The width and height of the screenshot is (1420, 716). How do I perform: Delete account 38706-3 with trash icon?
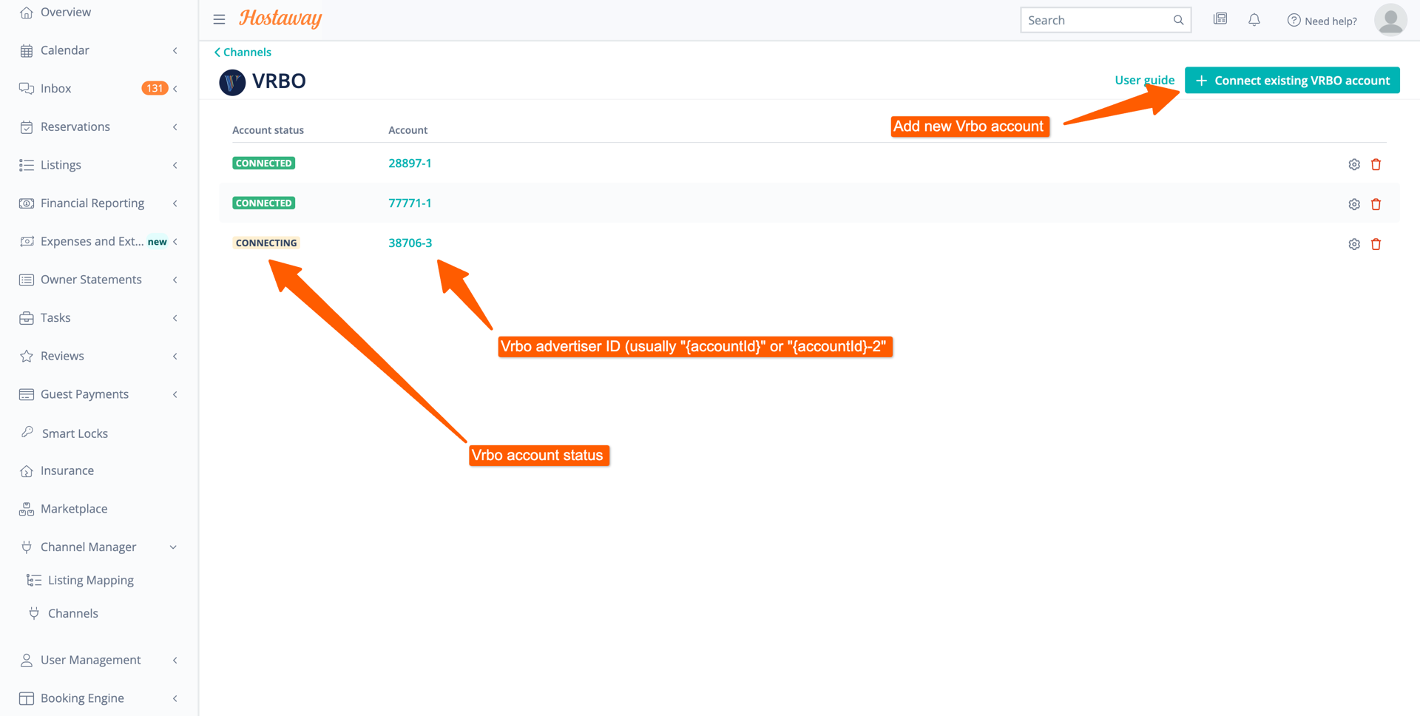(x=1376, y=244)
